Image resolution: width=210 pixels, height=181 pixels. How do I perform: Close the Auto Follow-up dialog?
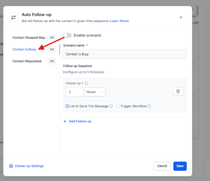click(181, 18)
